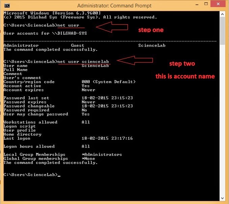Click the Password last set date value
This screenshot has height=204, width=229.
(107, 98)
